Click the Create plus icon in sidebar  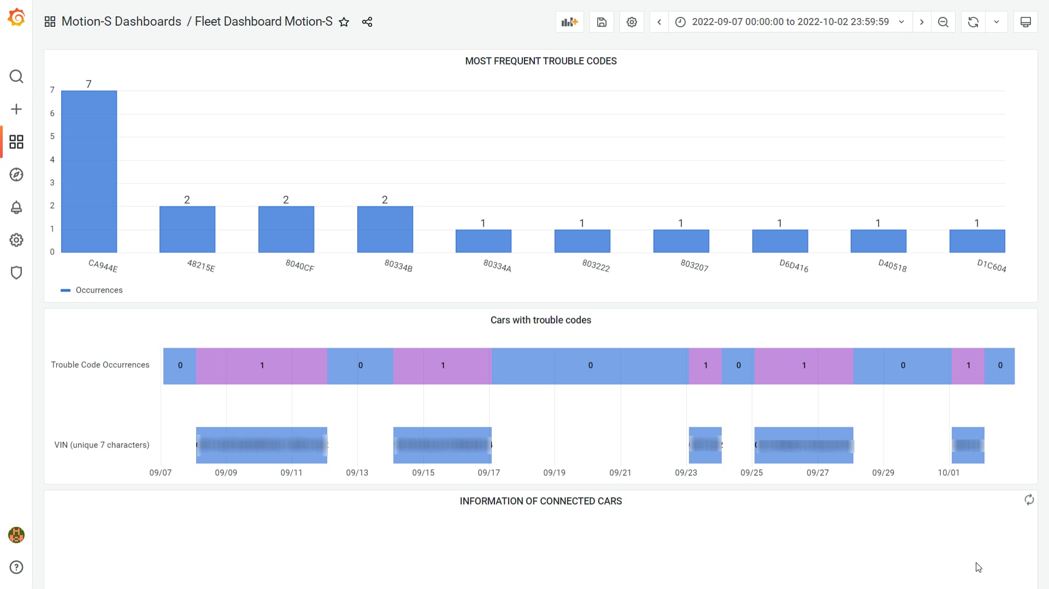(16, 109)
